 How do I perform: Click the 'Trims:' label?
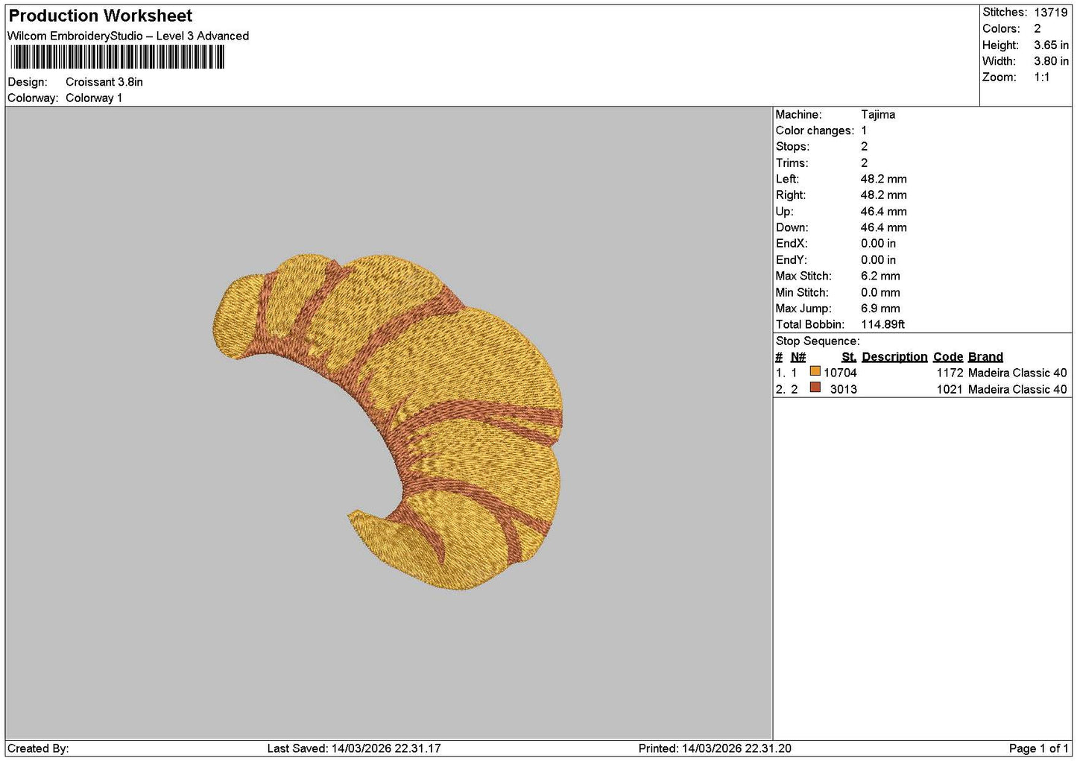coord(792,163)
